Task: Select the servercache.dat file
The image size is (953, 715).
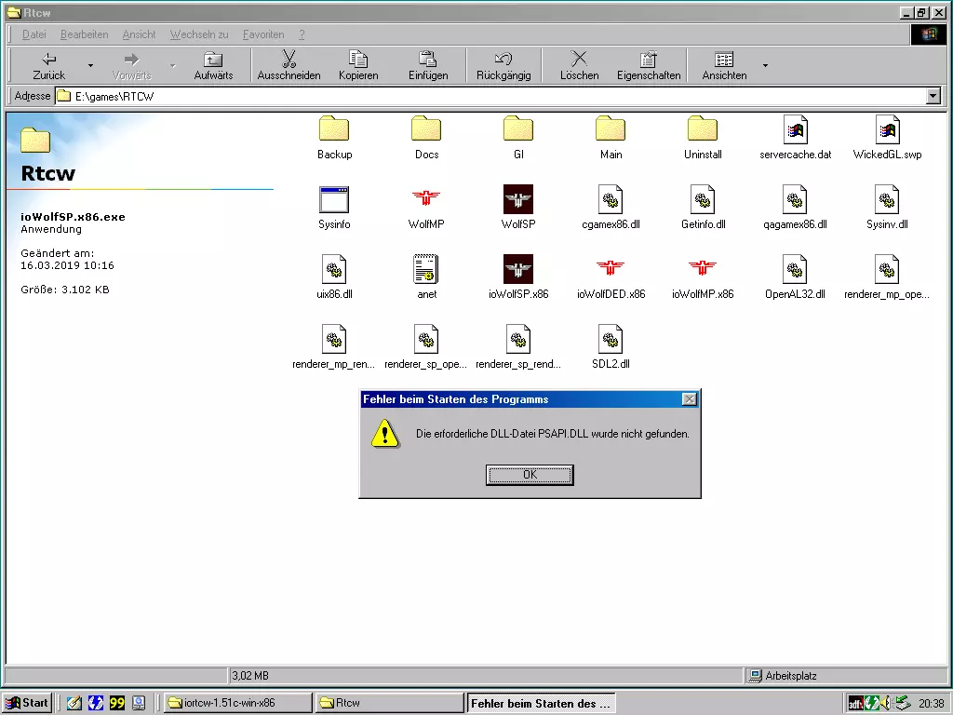Action: tap(795, 138)
